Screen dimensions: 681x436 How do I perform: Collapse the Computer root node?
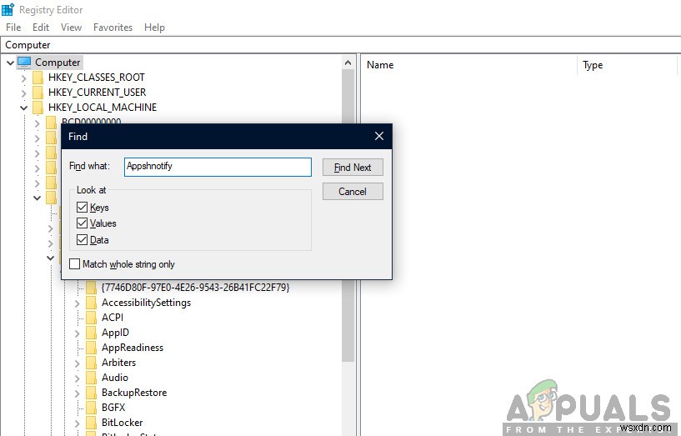[x=11, y=63]
